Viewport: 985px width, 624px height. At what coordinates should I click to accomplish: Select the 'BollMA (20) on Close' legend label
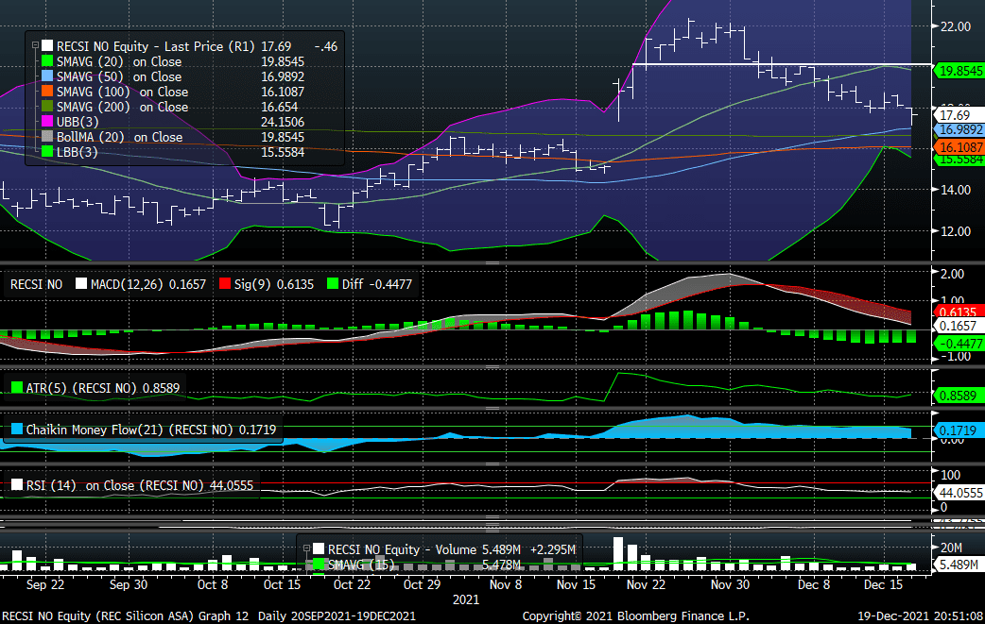(x=119, y=137)
